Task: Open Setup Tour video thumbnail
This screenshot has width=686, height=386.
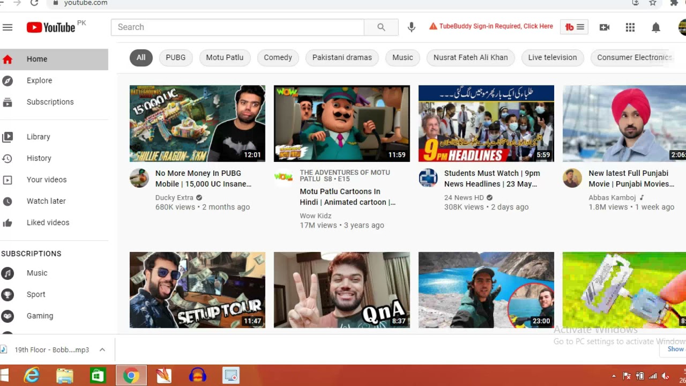Action: click(x=197, y=290)
